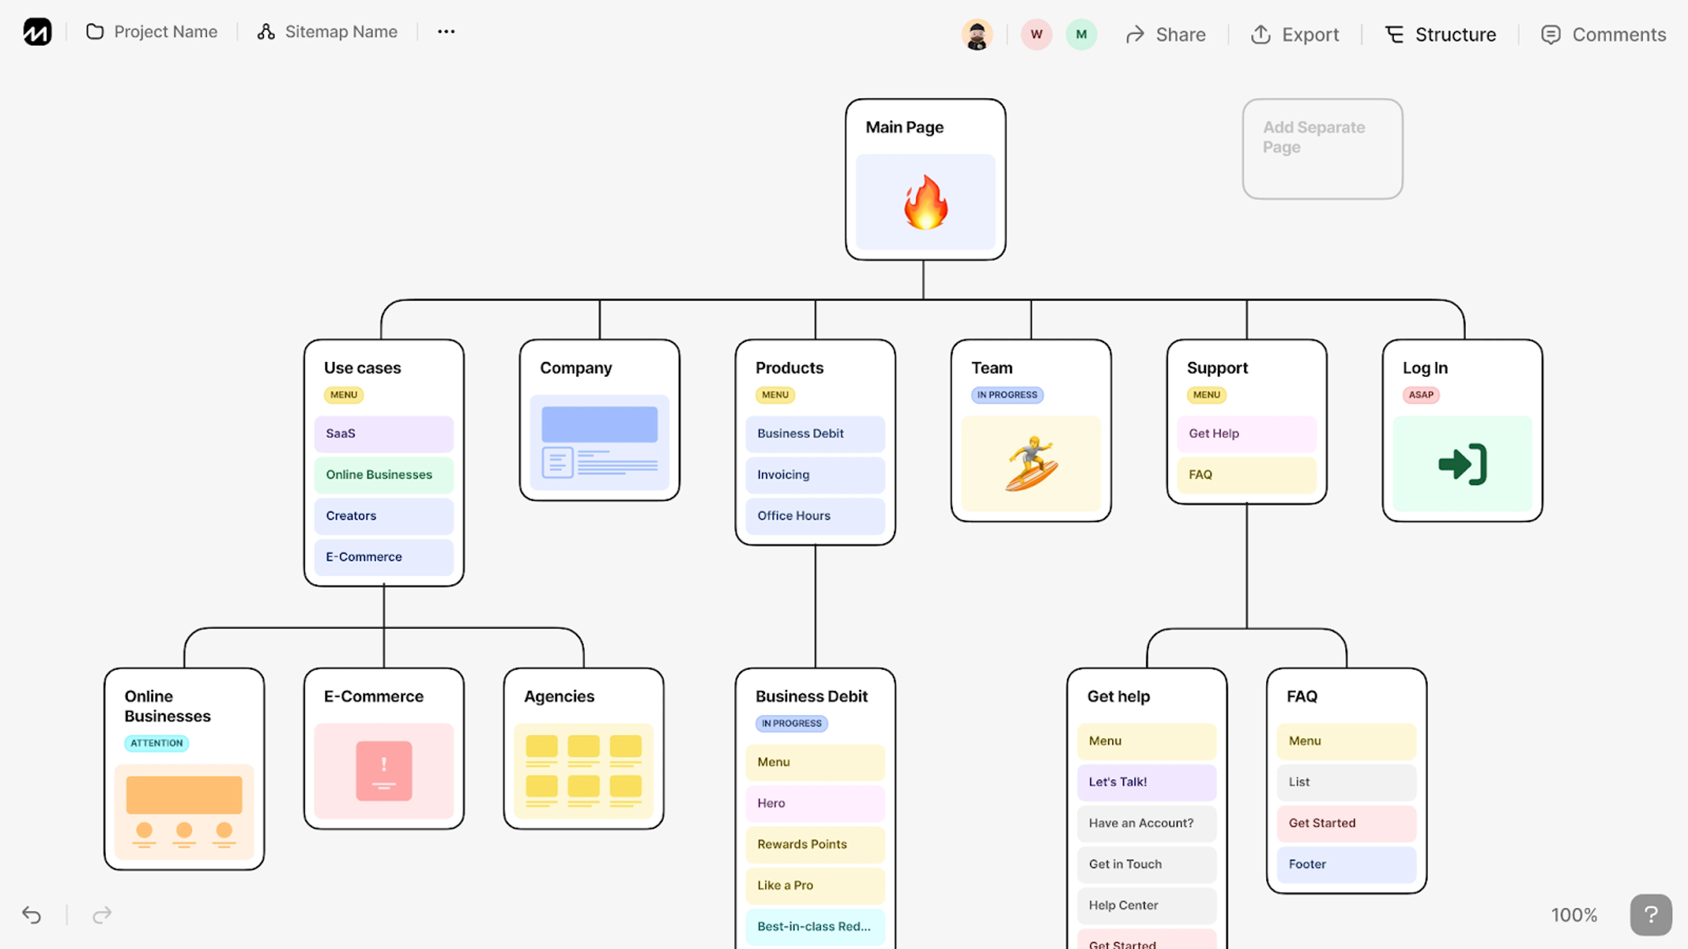
Task: Click E-Commerce page warning icon
Action: coord(384,771)
